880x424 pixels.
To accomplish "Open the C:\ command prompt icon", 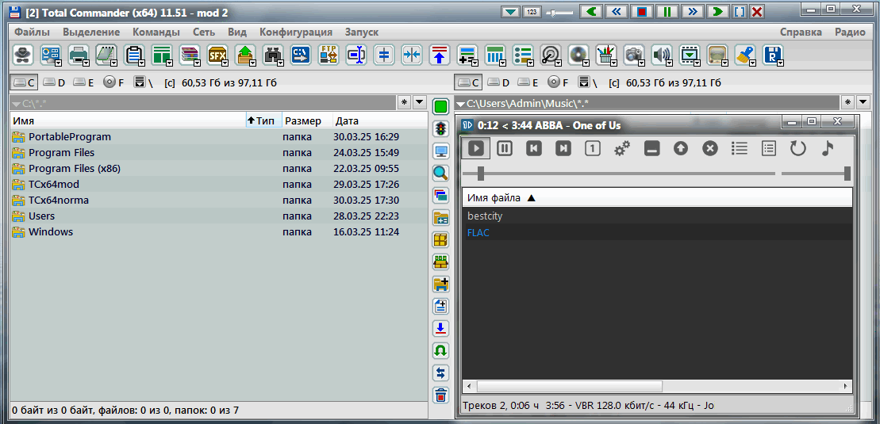I will click(301, 55).
